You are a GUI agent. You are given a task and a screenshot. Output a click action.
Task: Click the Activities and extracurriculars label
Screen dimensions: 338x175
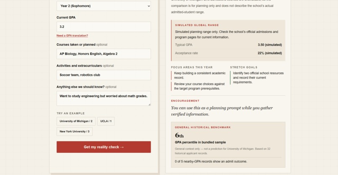79,66
